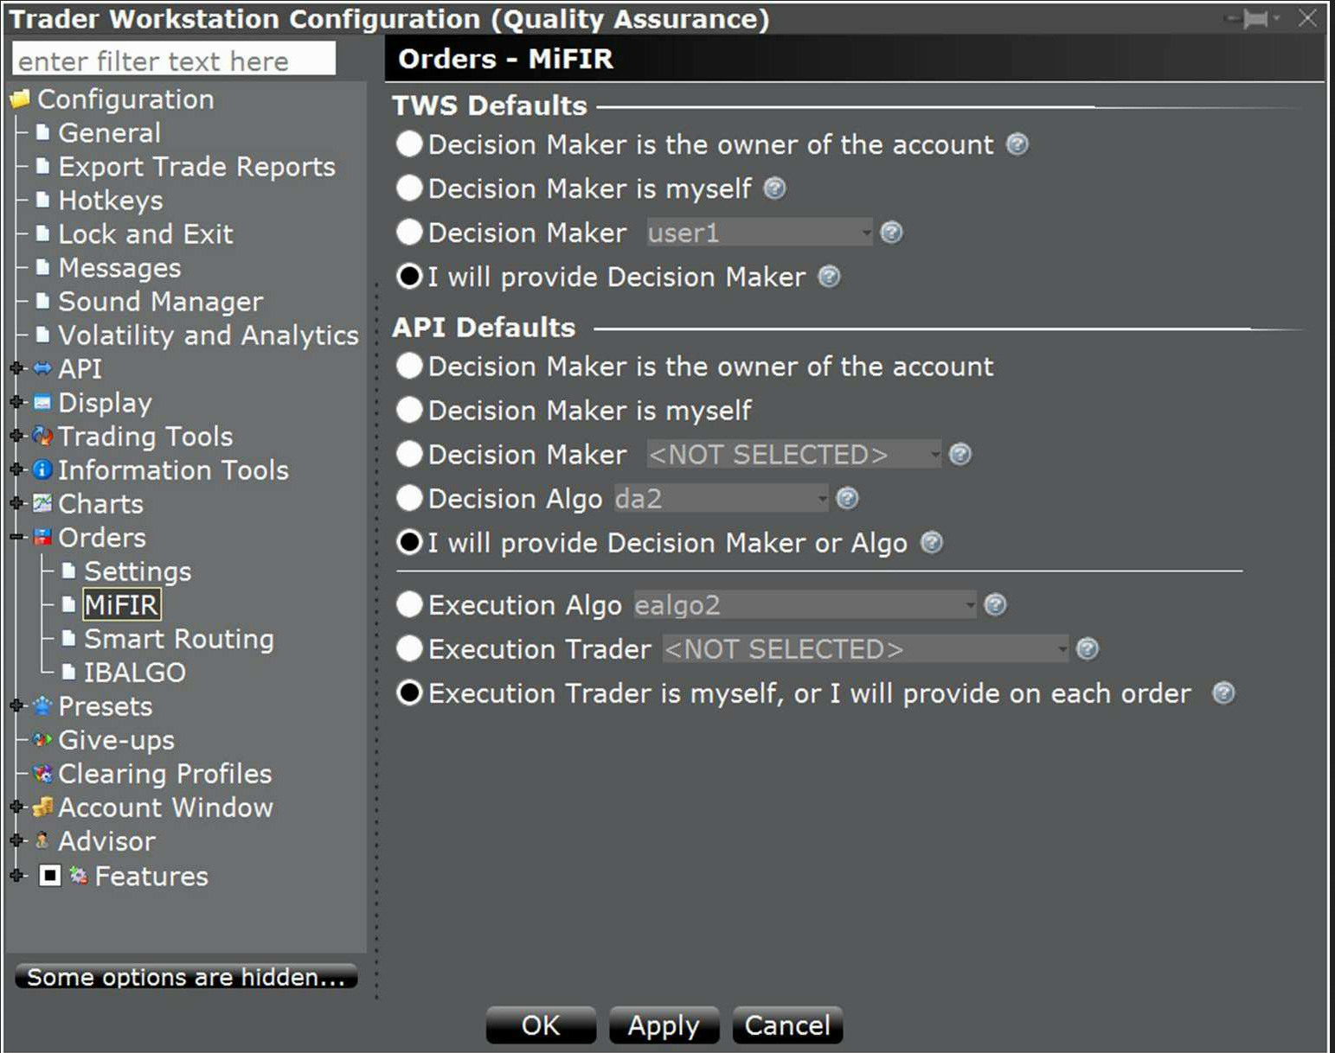The width and height of the screenshot is (1335, 1053).
Task: Open Lock and Exit settings
Action: (145, 234)
